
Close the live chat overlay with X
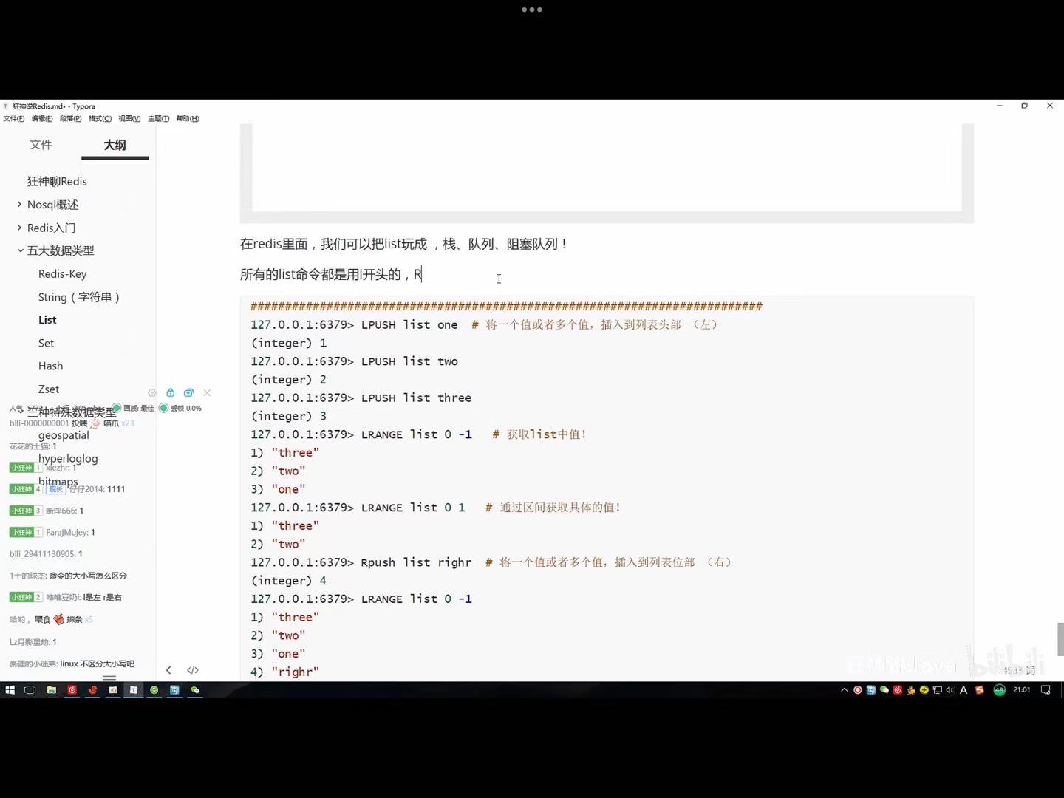tap(207, 393)
